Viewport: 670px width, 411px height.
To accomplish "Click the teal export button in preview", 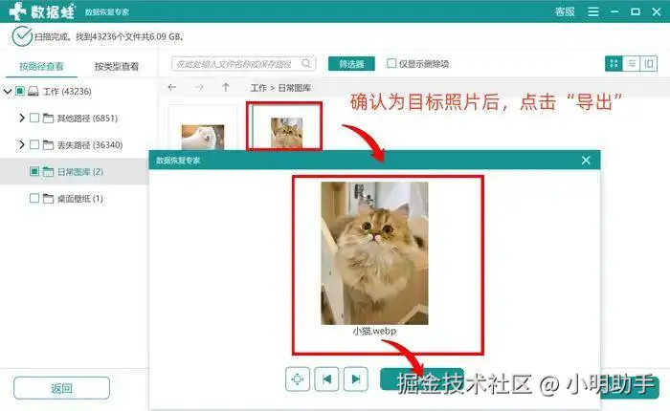I will coord(422,379).
